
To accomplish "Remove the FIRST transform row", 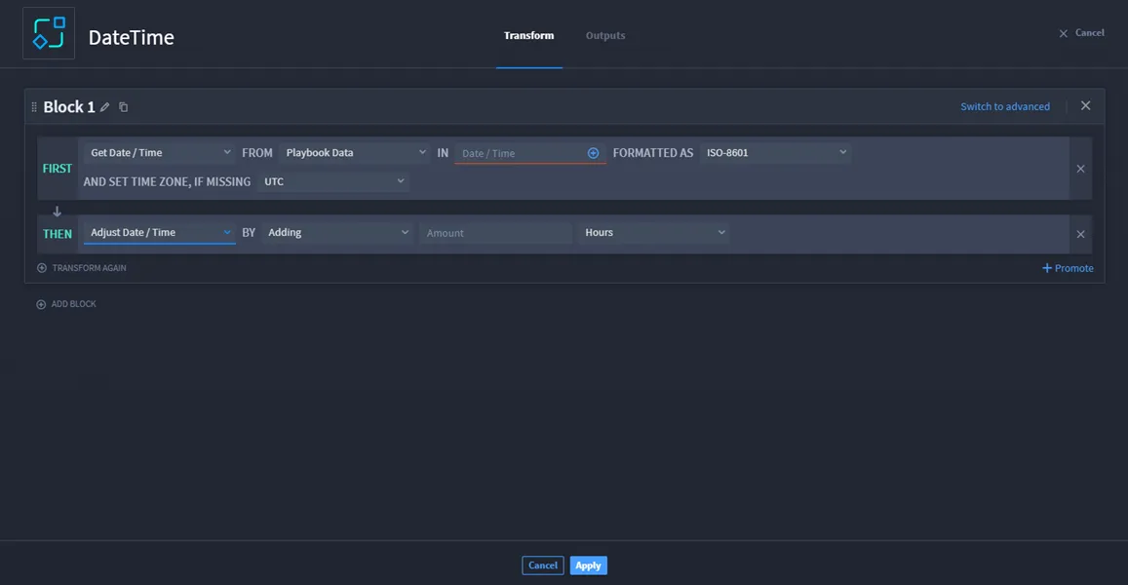I will [x=1080, y=169].
